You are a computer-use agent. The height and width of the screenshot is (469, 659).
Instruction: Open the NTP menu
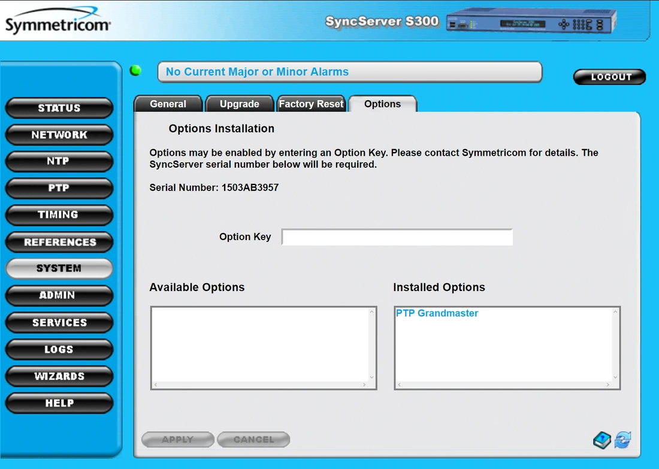(59, 161)
